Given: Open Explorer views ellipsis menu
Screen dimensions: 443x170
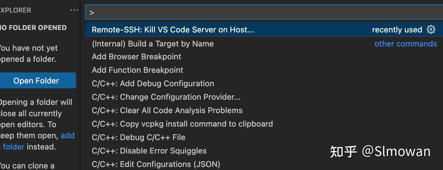Looking at the screenshot, I should pyautogui.click(x=74, y=10).
